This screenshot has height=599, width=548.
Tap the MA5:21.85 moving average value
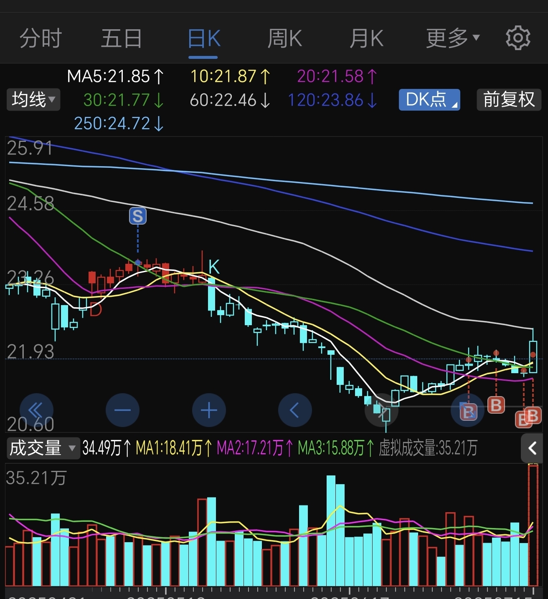click(115, 76)
